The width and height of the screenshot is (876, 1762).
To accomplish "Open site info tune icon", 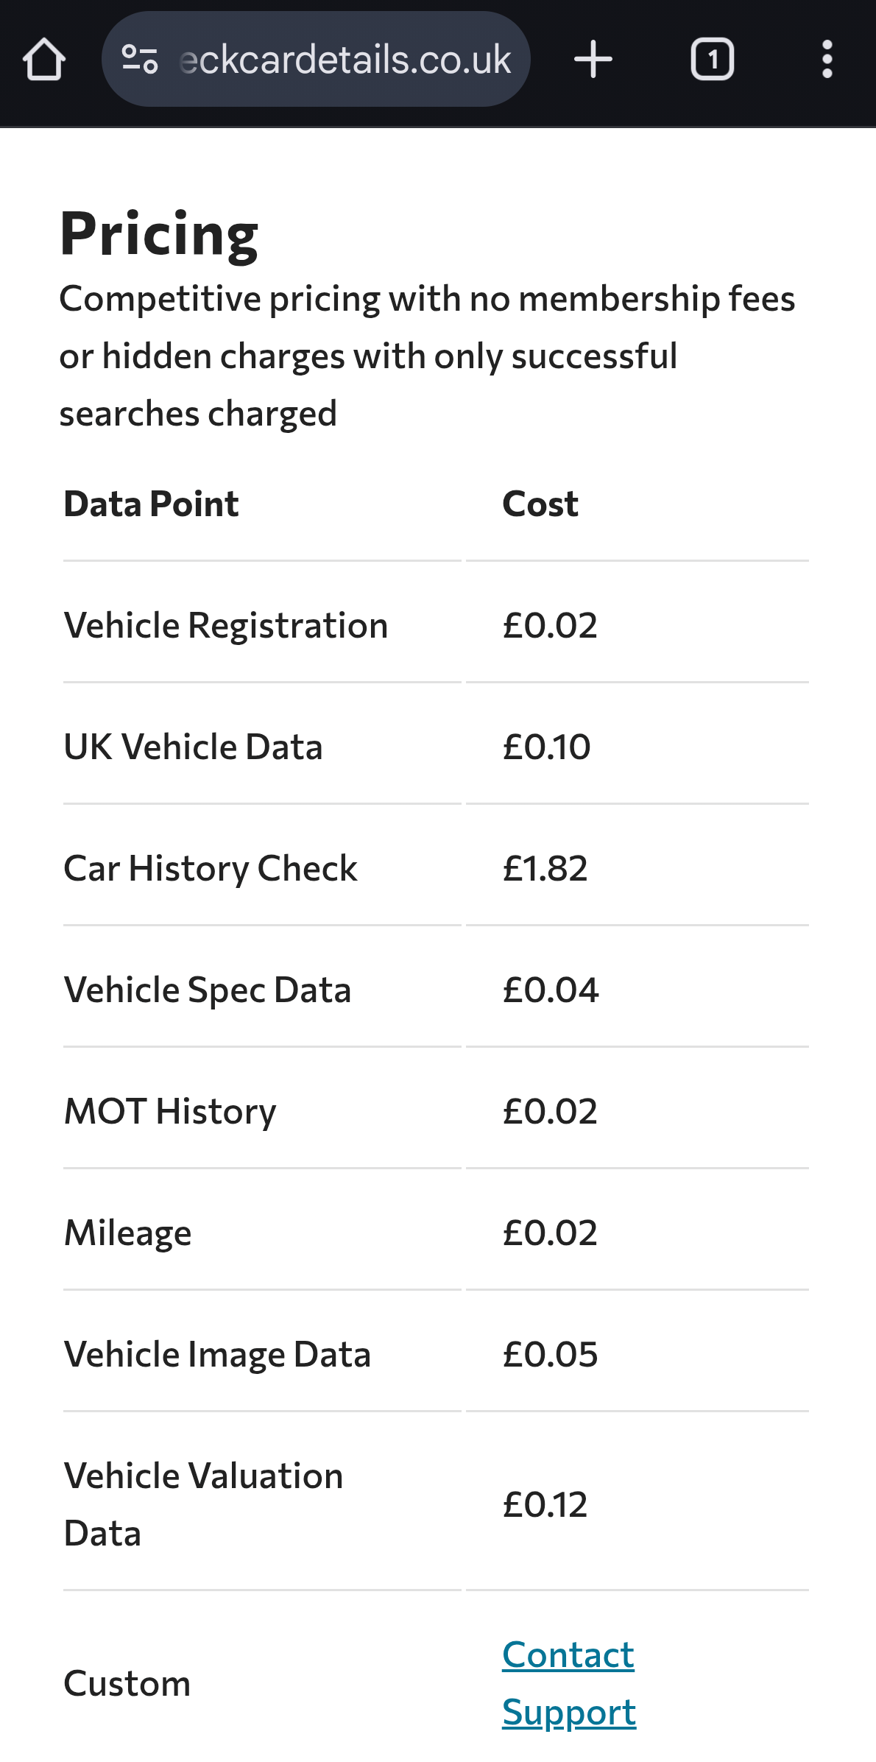I will pos(140,60).
